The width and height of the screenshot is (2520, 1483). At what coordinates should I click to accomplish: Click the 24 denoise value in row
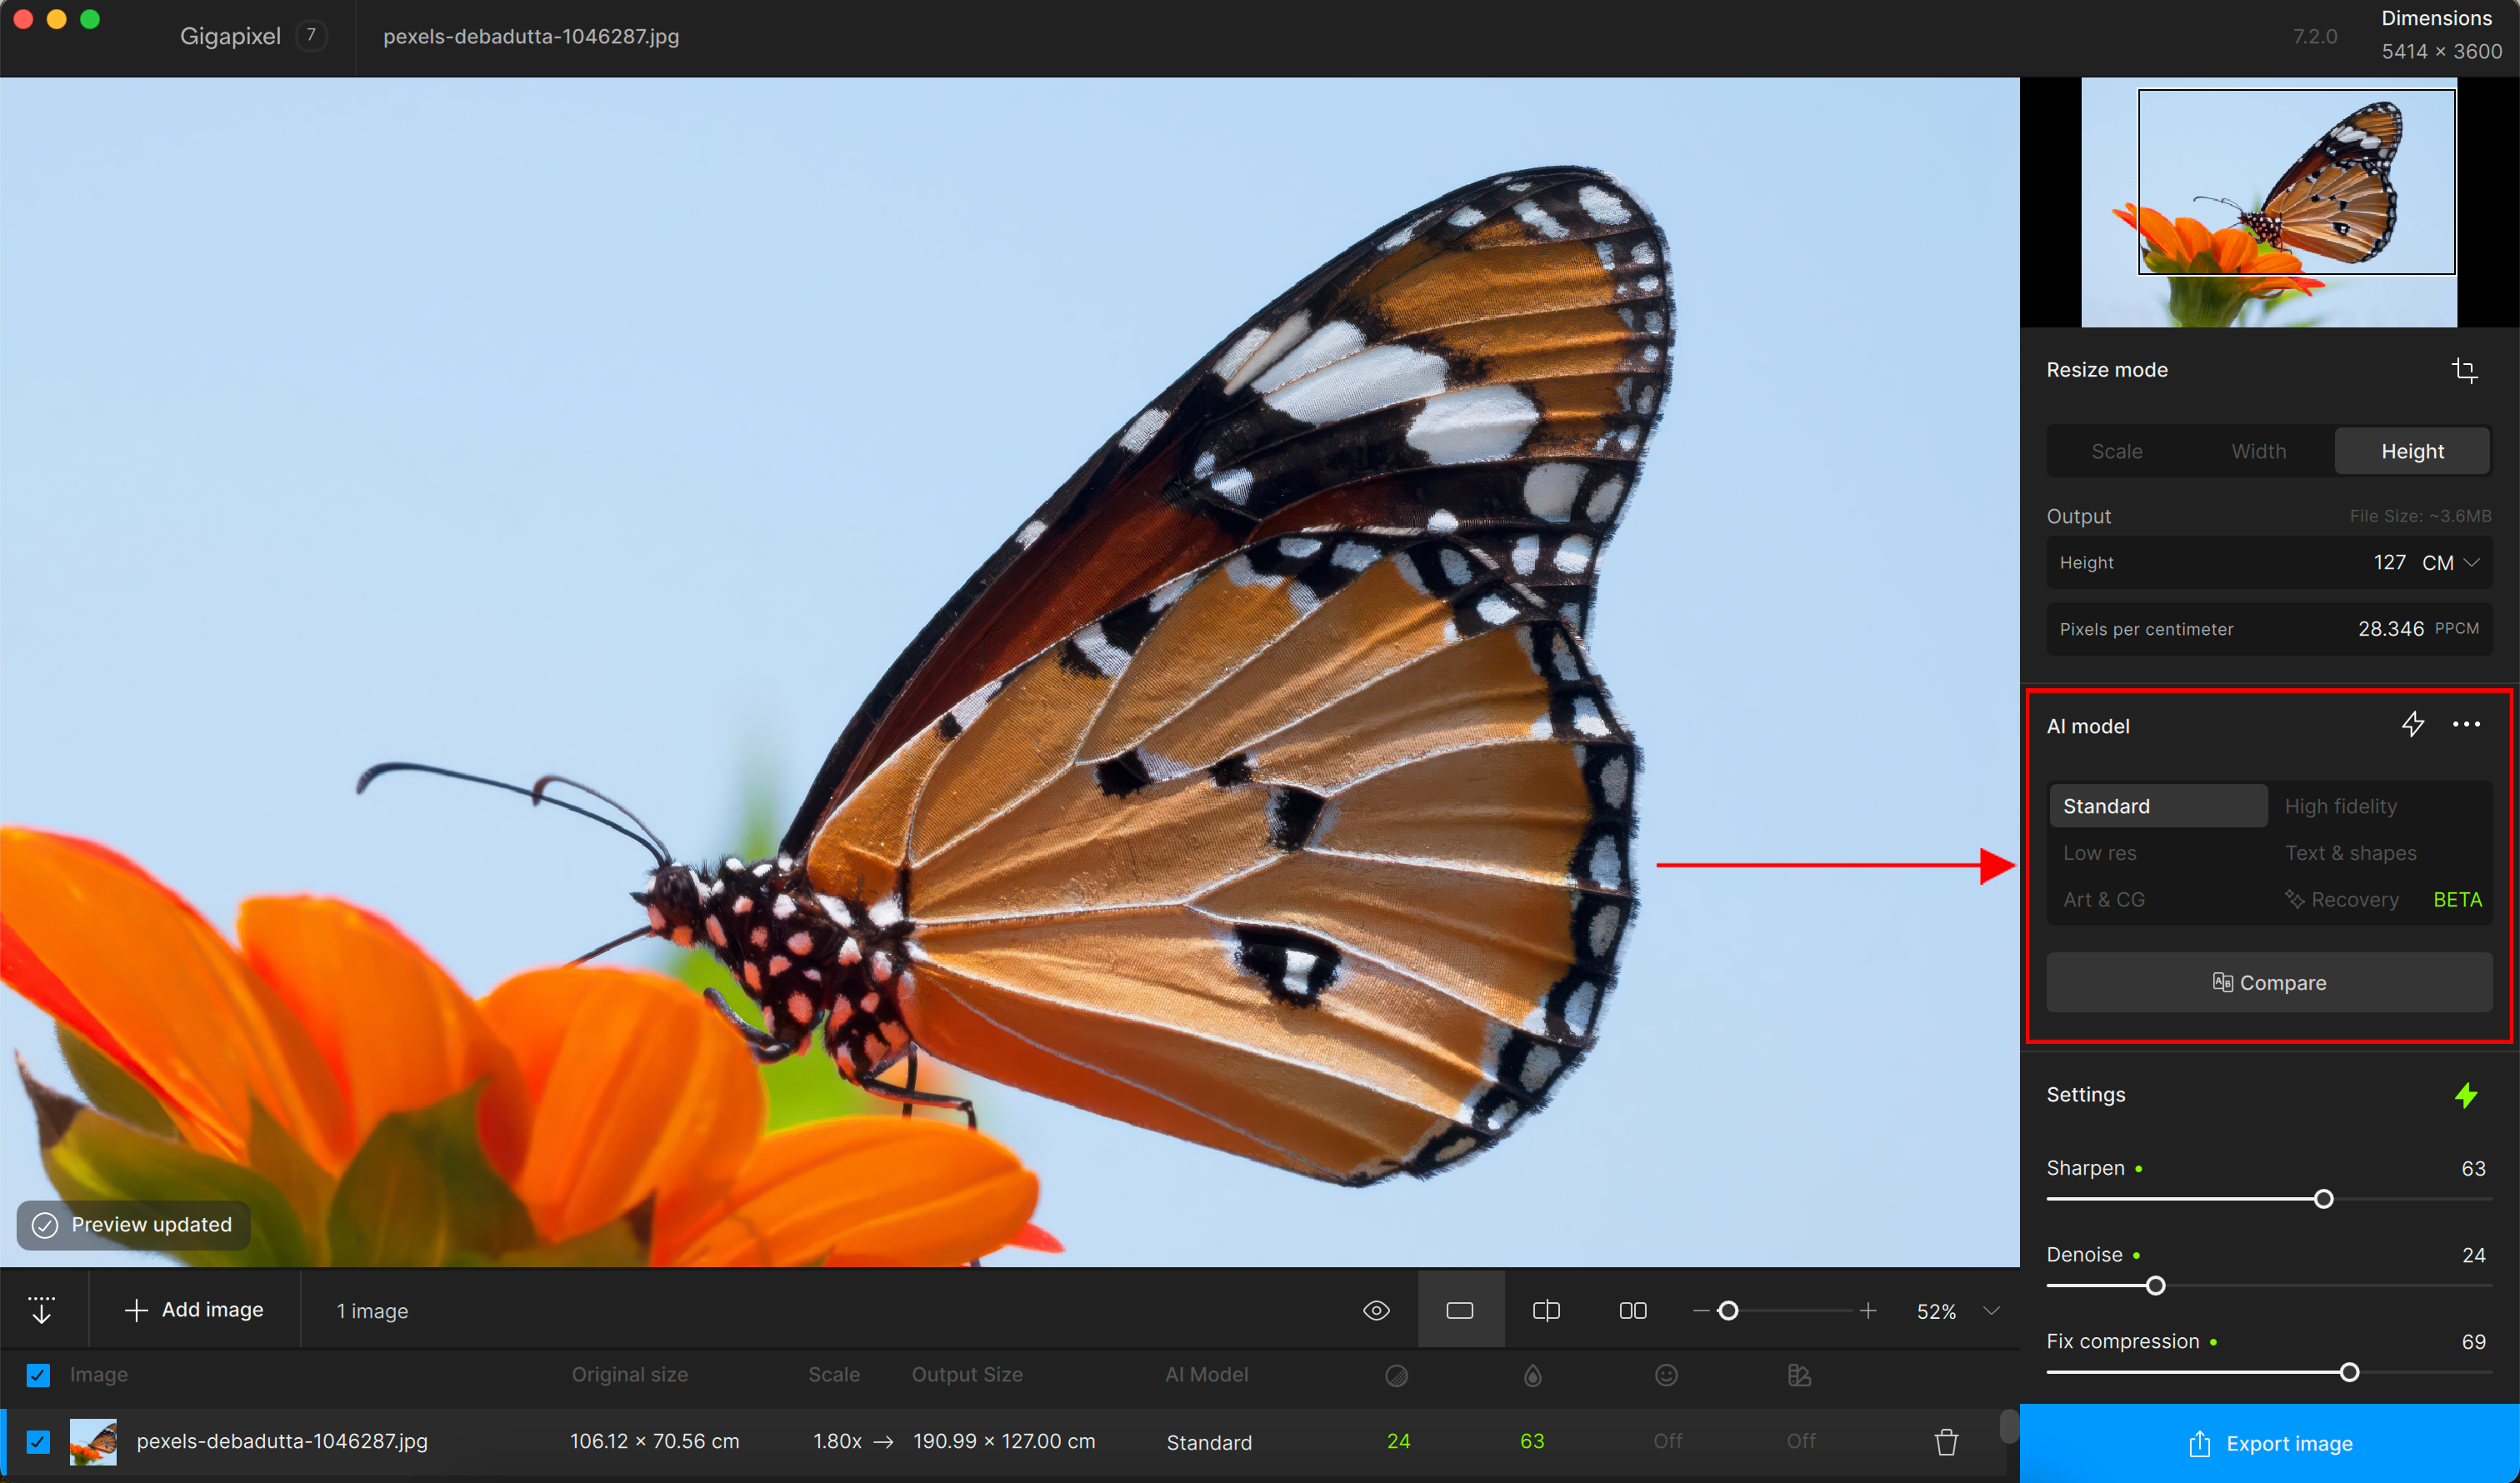(1398, 1441)
